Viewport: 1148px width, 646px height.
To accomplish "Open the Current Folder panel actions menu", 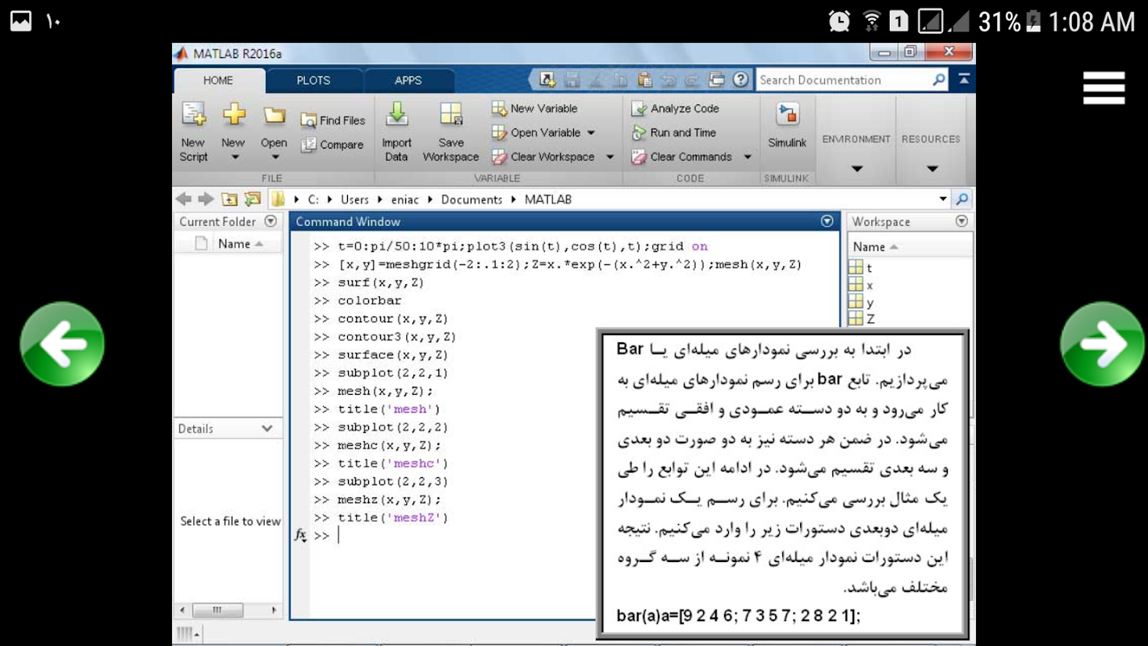I will point(270,221).
